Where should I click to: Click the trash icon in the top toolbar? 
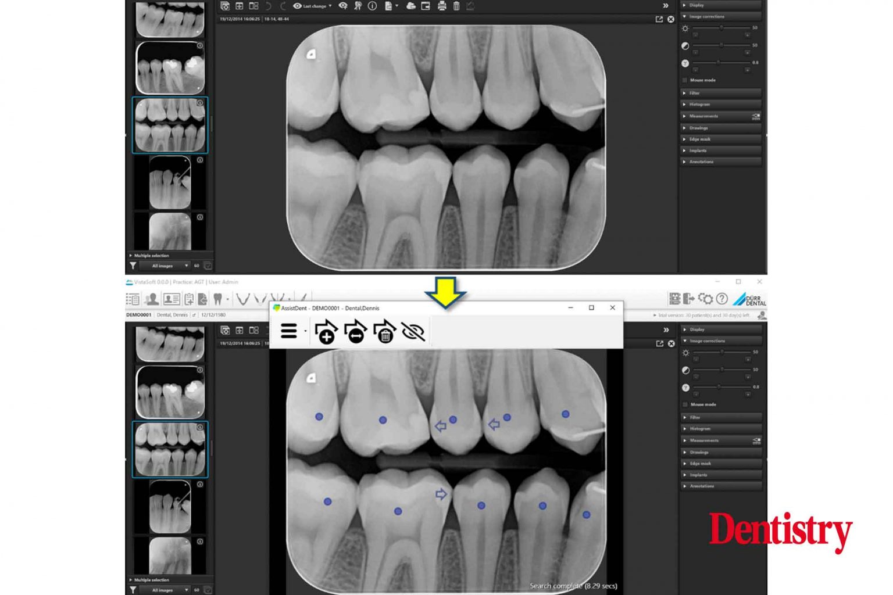455,7
